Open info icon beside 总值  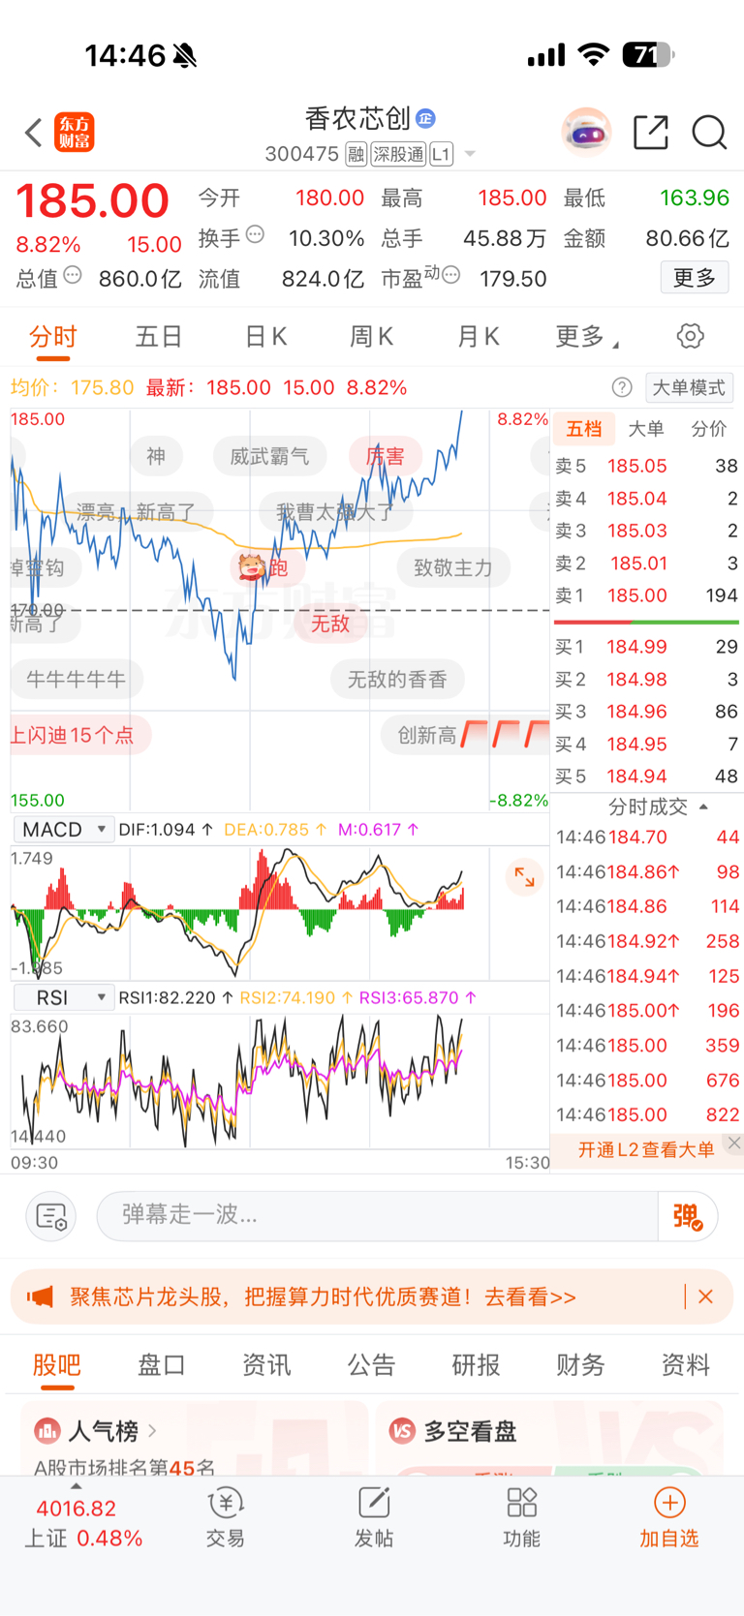coord(73,276)
